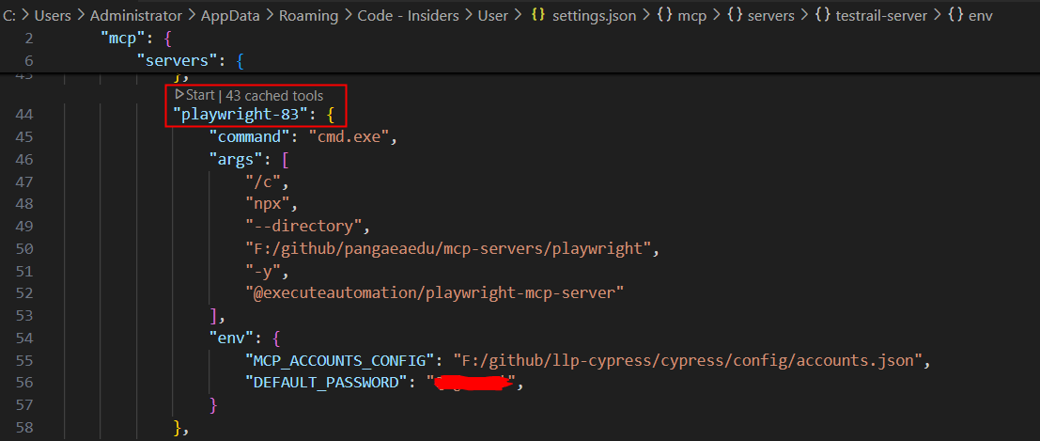The height and width of the screenshot is (441, 1040).
Task: Open the 'testrail-server' breadcrumb symbol
Action: [x=882, y=15]
